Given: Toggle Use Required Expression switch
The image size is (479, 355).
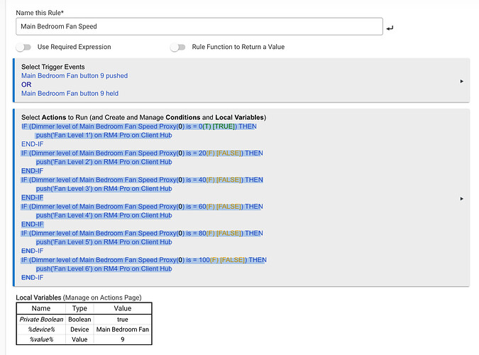Looking at the screenshot, I should pos(24,47).
